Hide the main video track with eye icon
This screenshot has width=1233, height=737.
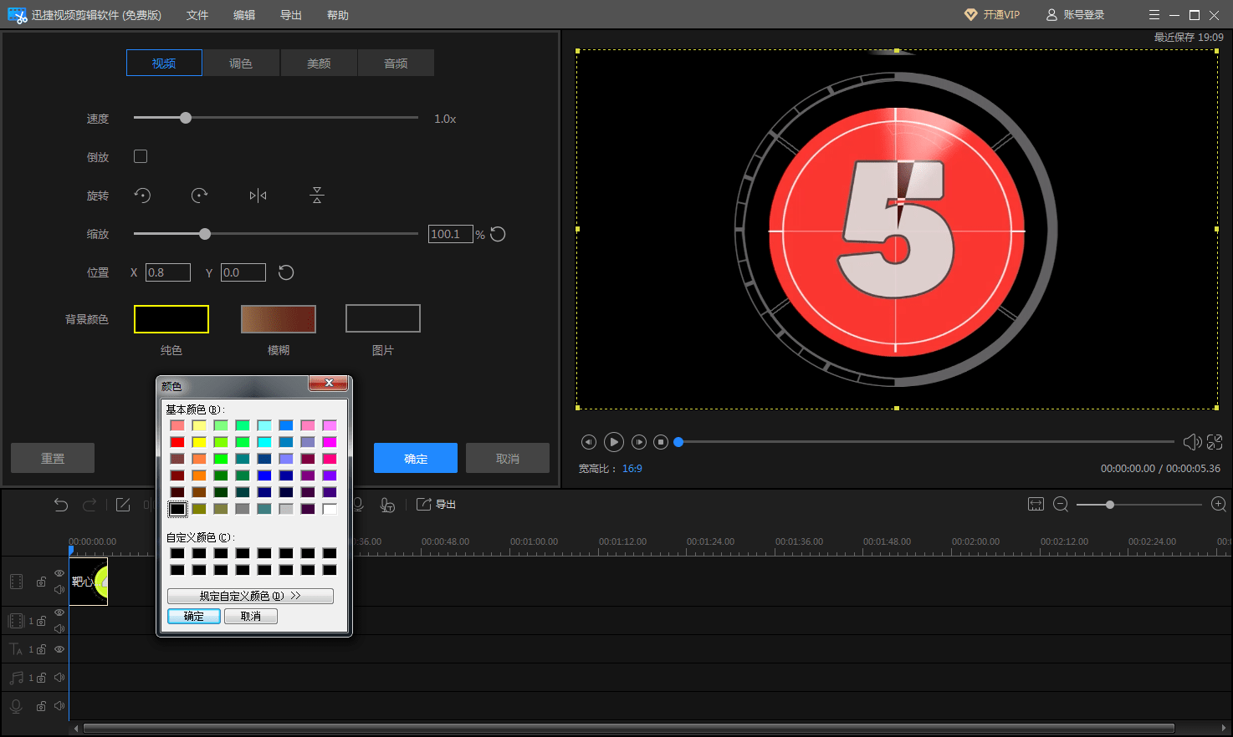59,573
